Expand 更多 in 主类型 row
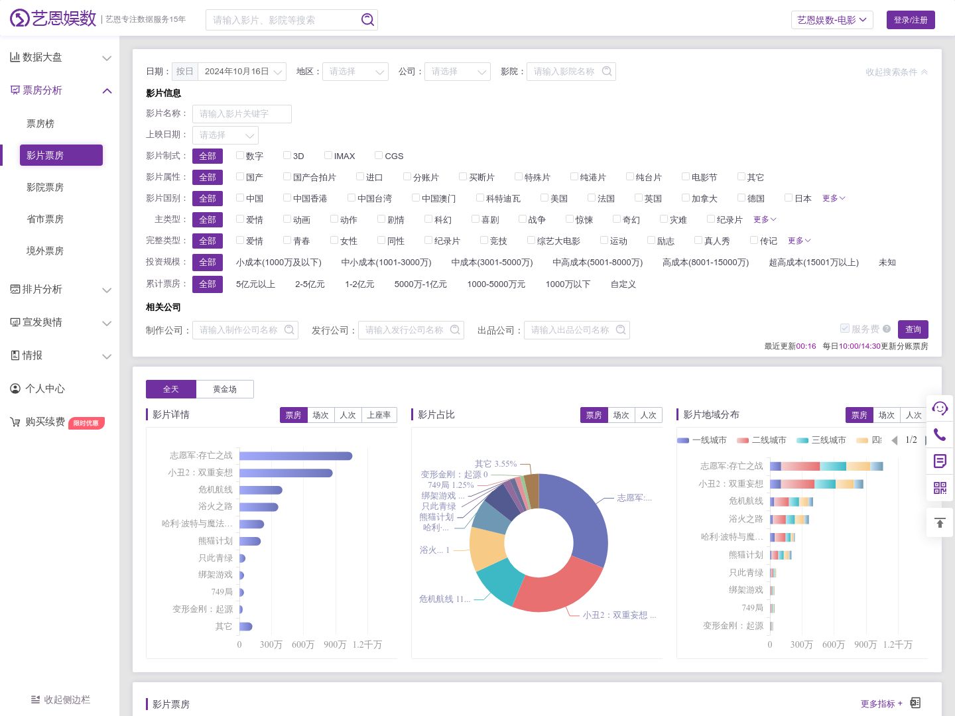The width and height of the screenshot is (955, 716). [x=765, y=219]
